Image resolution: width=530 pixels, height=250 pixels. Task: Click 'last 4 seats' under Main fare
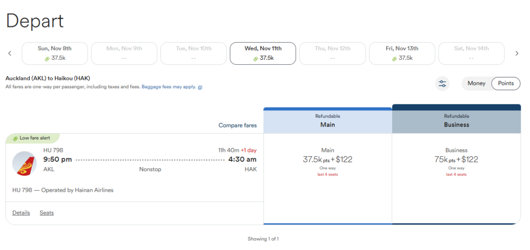(x=327, y=175)
